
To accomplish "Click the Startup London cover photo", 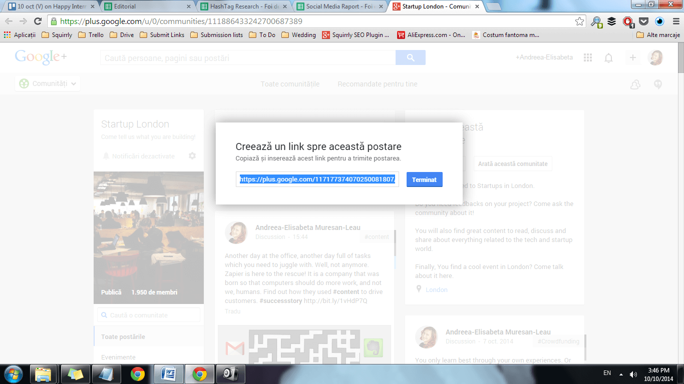I will (x=149, y=237).
